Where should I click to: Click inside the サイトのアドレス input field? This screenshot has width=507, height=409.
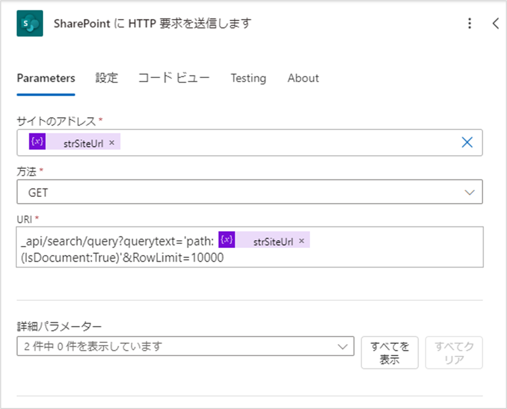pos(250,142)
